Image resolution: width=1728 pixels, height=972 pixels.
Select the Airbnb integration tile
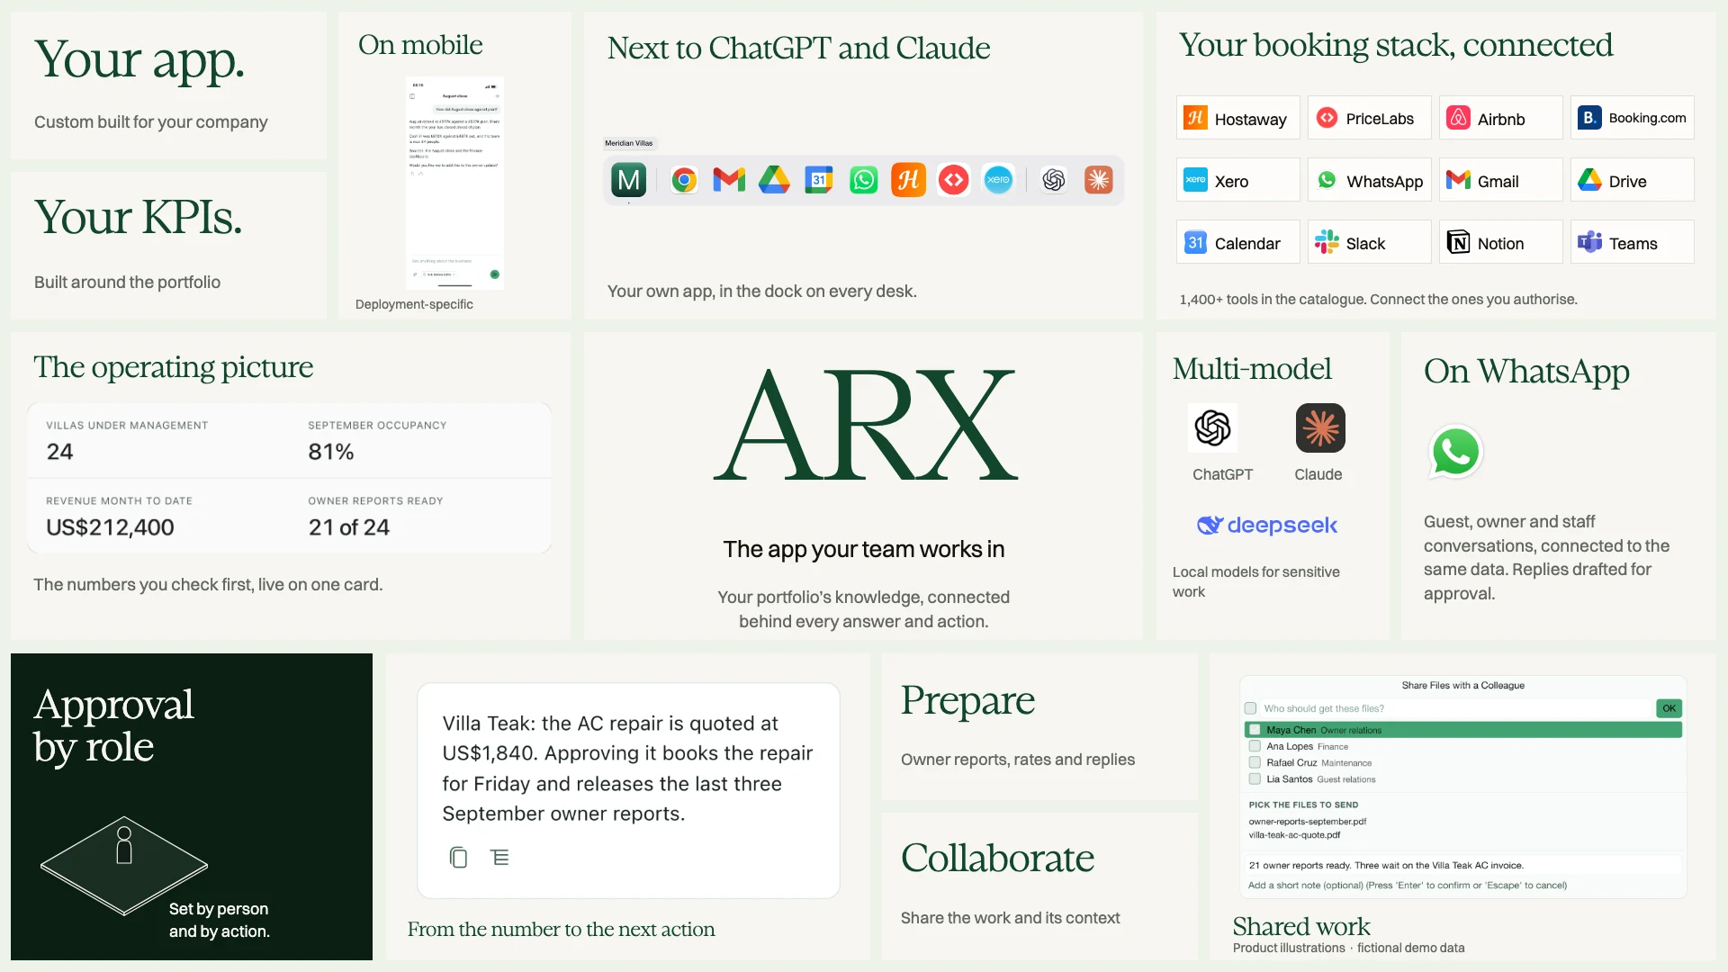1500,118
